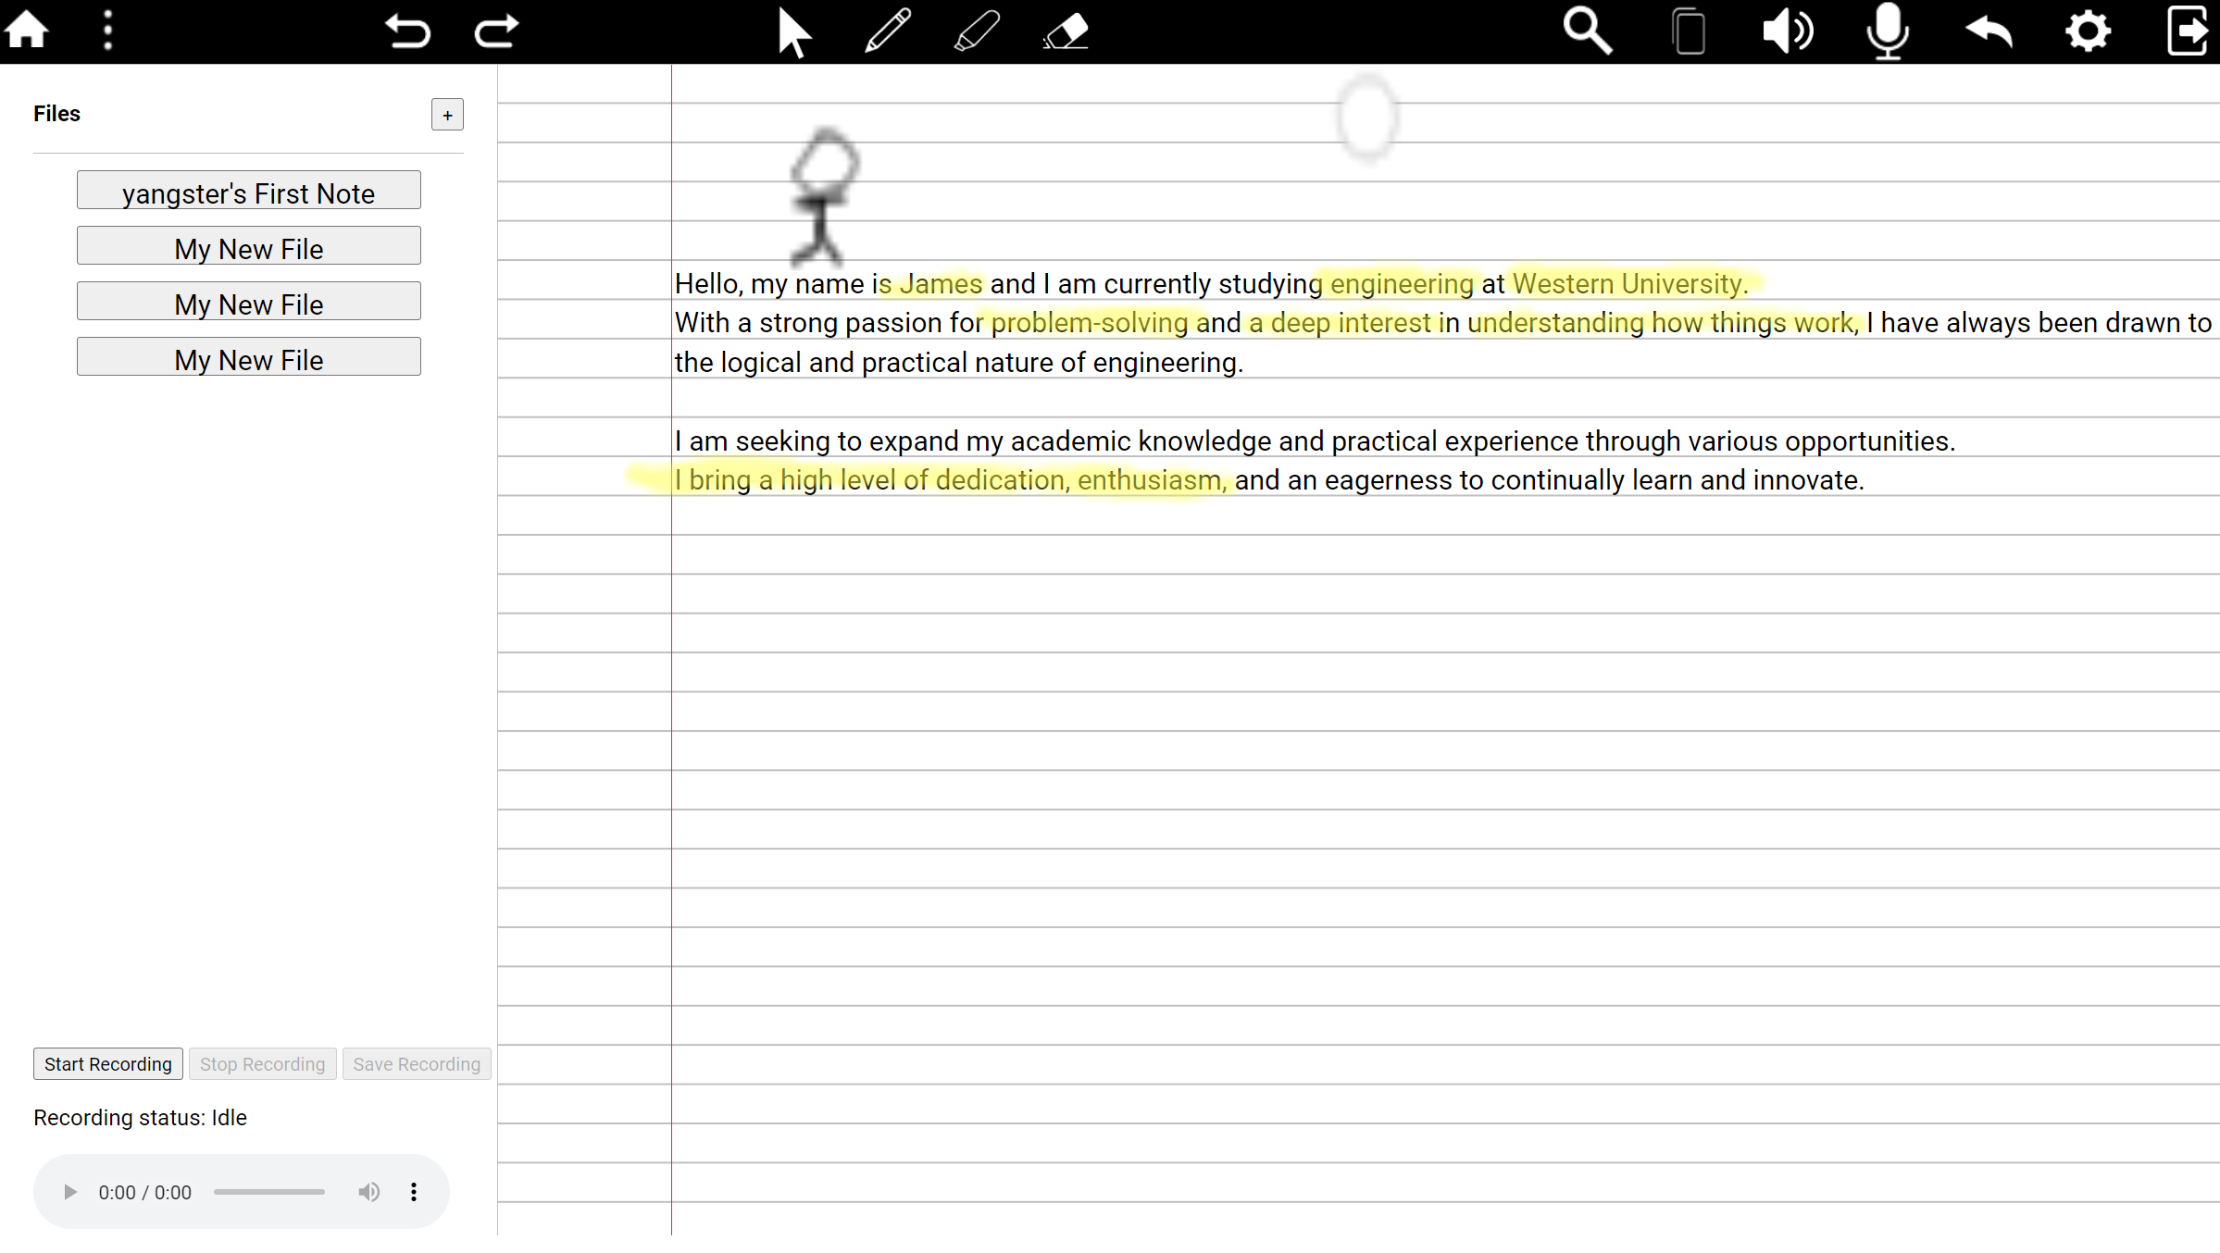The width and height of the screenshot is (2220, 1253).
Task: Click the audio player seek slider
Action: 268,1192
